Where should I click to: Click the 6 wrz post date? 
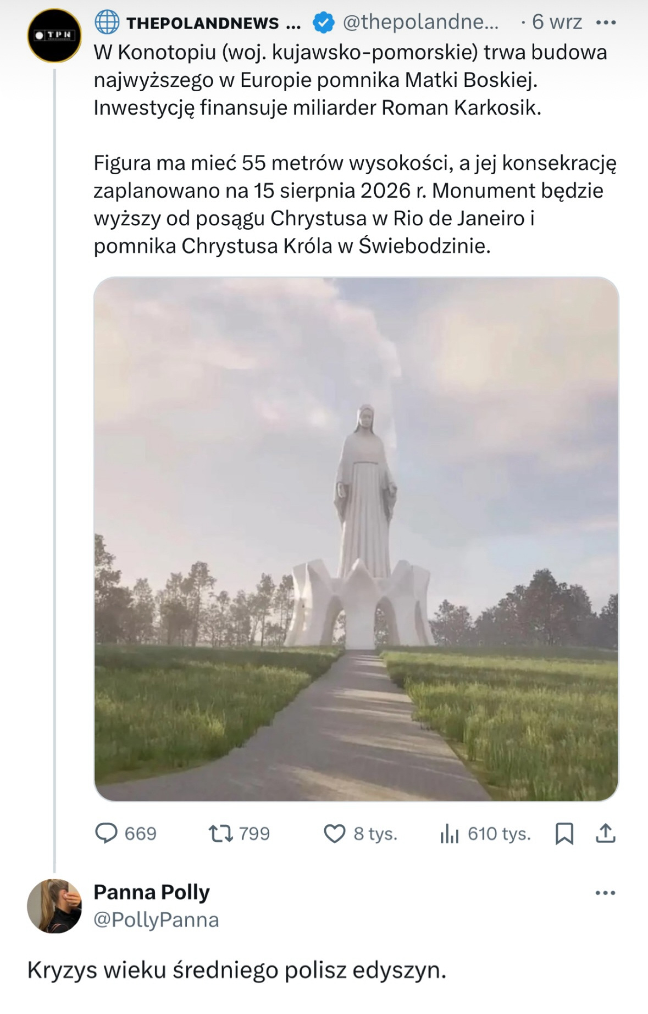click(557, 23)
